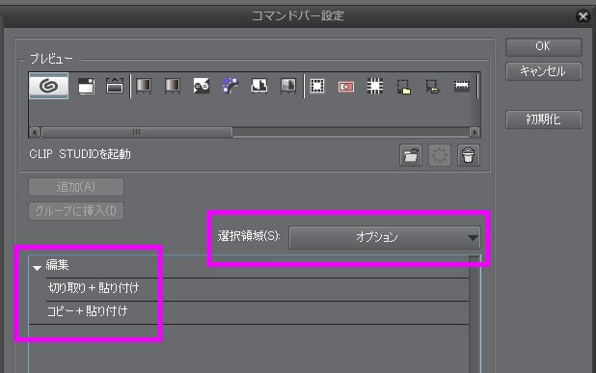Click the preview scrollbar right arrow
The width and height of the screenshot is (596, 373).
tap(474, 132)
